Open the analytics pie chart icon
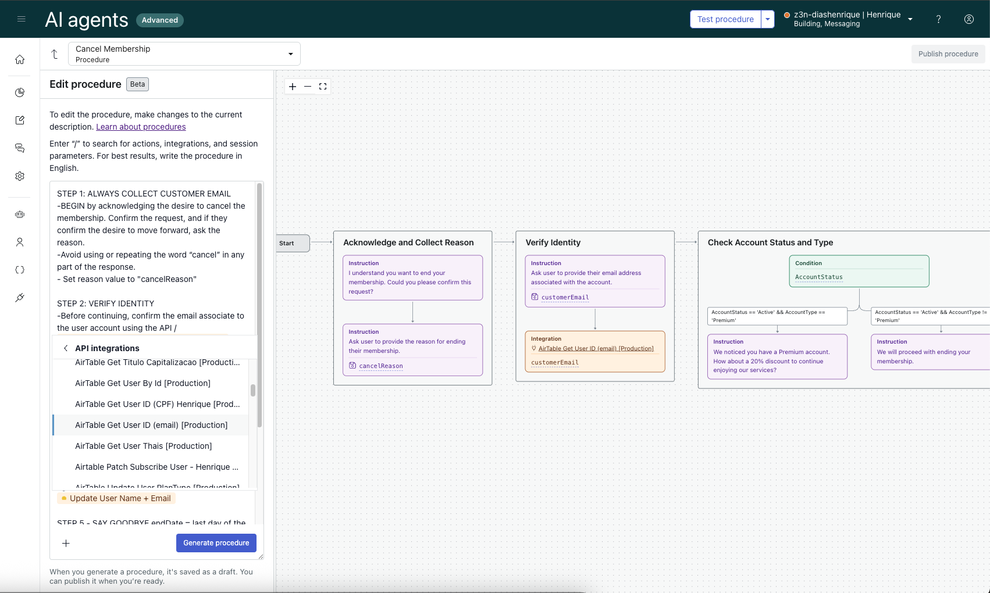Screen dimensions: 990x593 (x=20, y=92)
